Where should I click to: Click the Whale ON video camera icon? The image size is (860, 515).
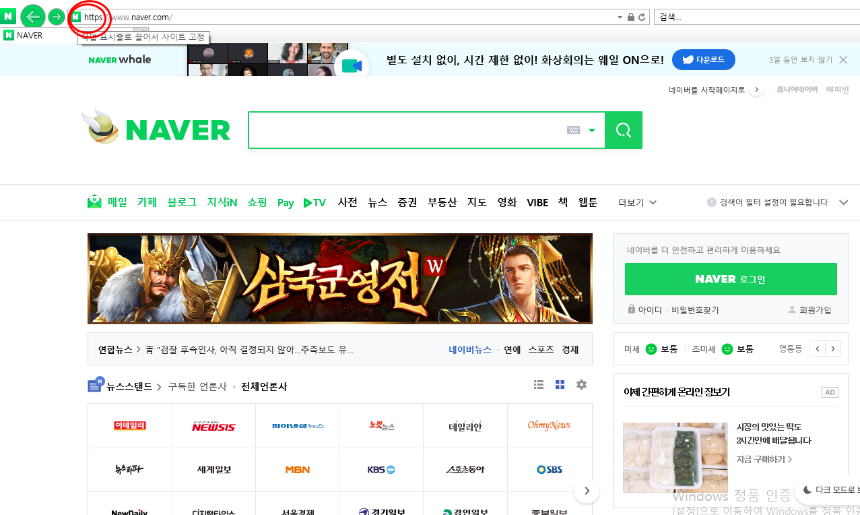[352, 65]
